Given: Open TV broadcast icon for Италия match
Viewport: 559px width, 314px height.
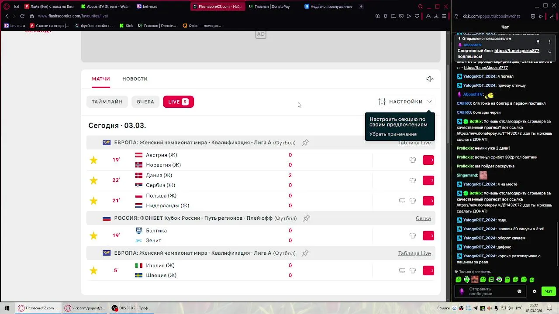Looking at the screenshot, I should click(x=402, y=270).
